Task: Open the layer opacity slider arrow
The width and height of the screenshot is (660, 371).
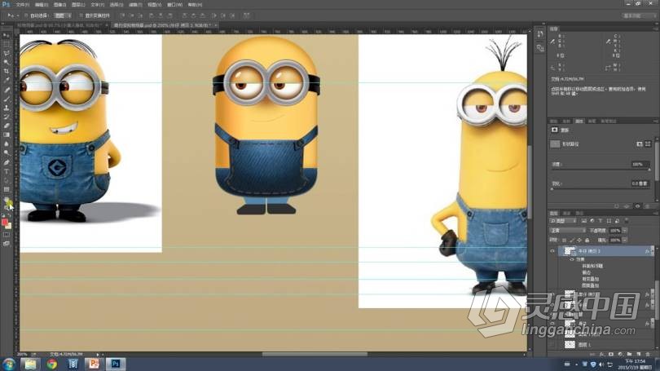Action: (625, 231)
